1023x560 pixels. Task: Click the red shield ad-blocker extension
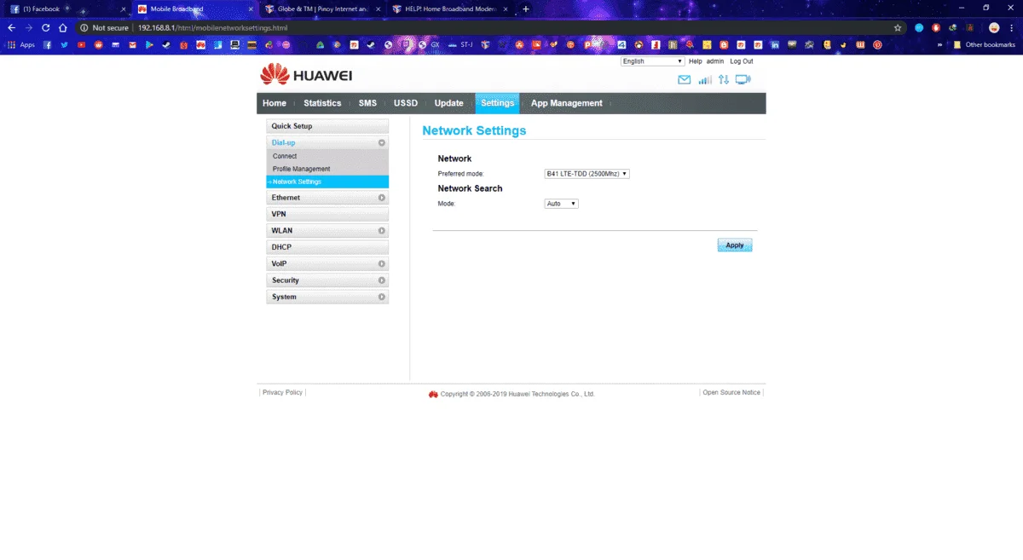(x=935, y=27)
